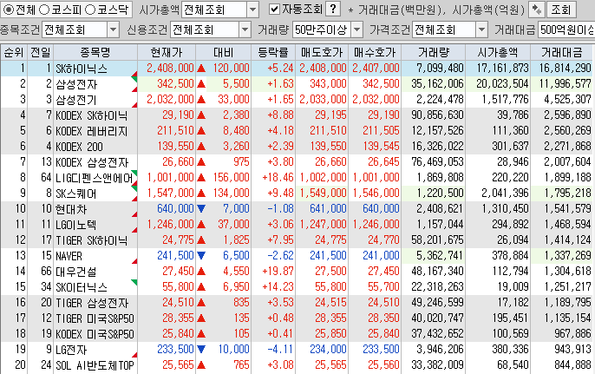Image resolution: width=595 pixels, height=374 pixels.
Task: Select the KODEX 레버리지 row
Action: pos(297,131)
